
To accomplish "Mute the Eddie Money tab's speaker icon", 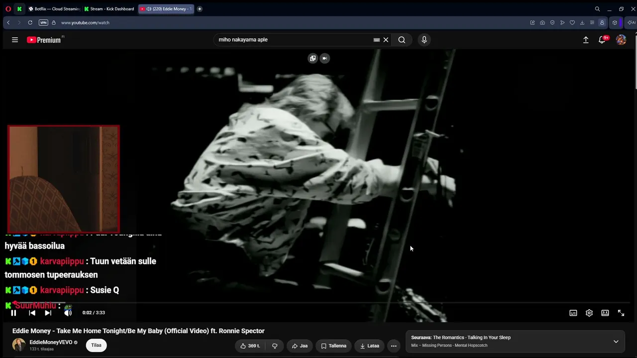I will click(x=149, y=9).
